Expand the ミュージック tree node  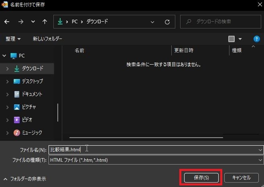(7, 133)
